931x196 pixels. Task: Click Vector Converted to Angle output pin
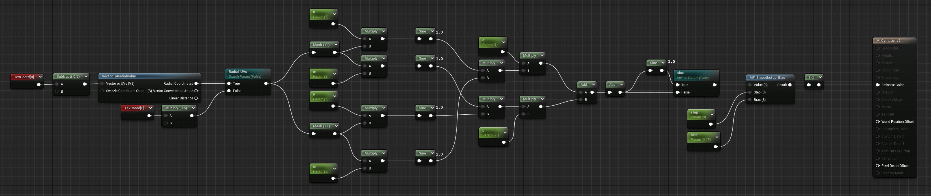[x=197, y=91]
